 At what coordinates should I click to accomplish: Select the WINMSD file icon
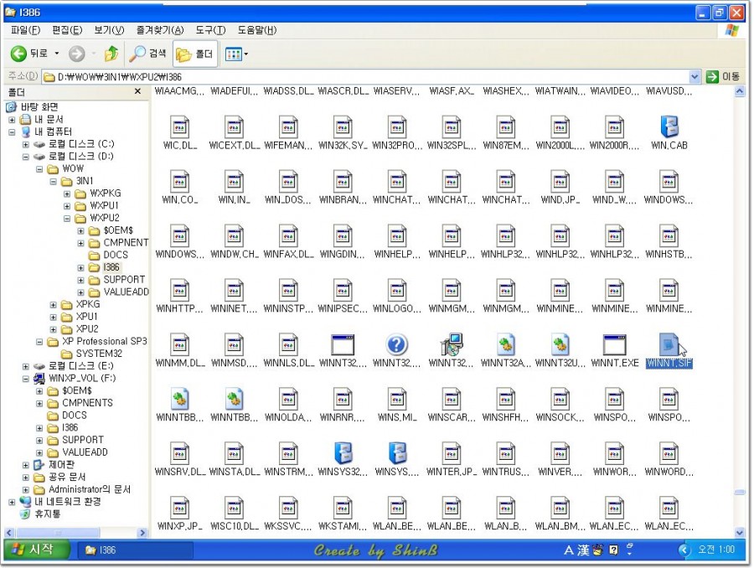coord(235,344)
